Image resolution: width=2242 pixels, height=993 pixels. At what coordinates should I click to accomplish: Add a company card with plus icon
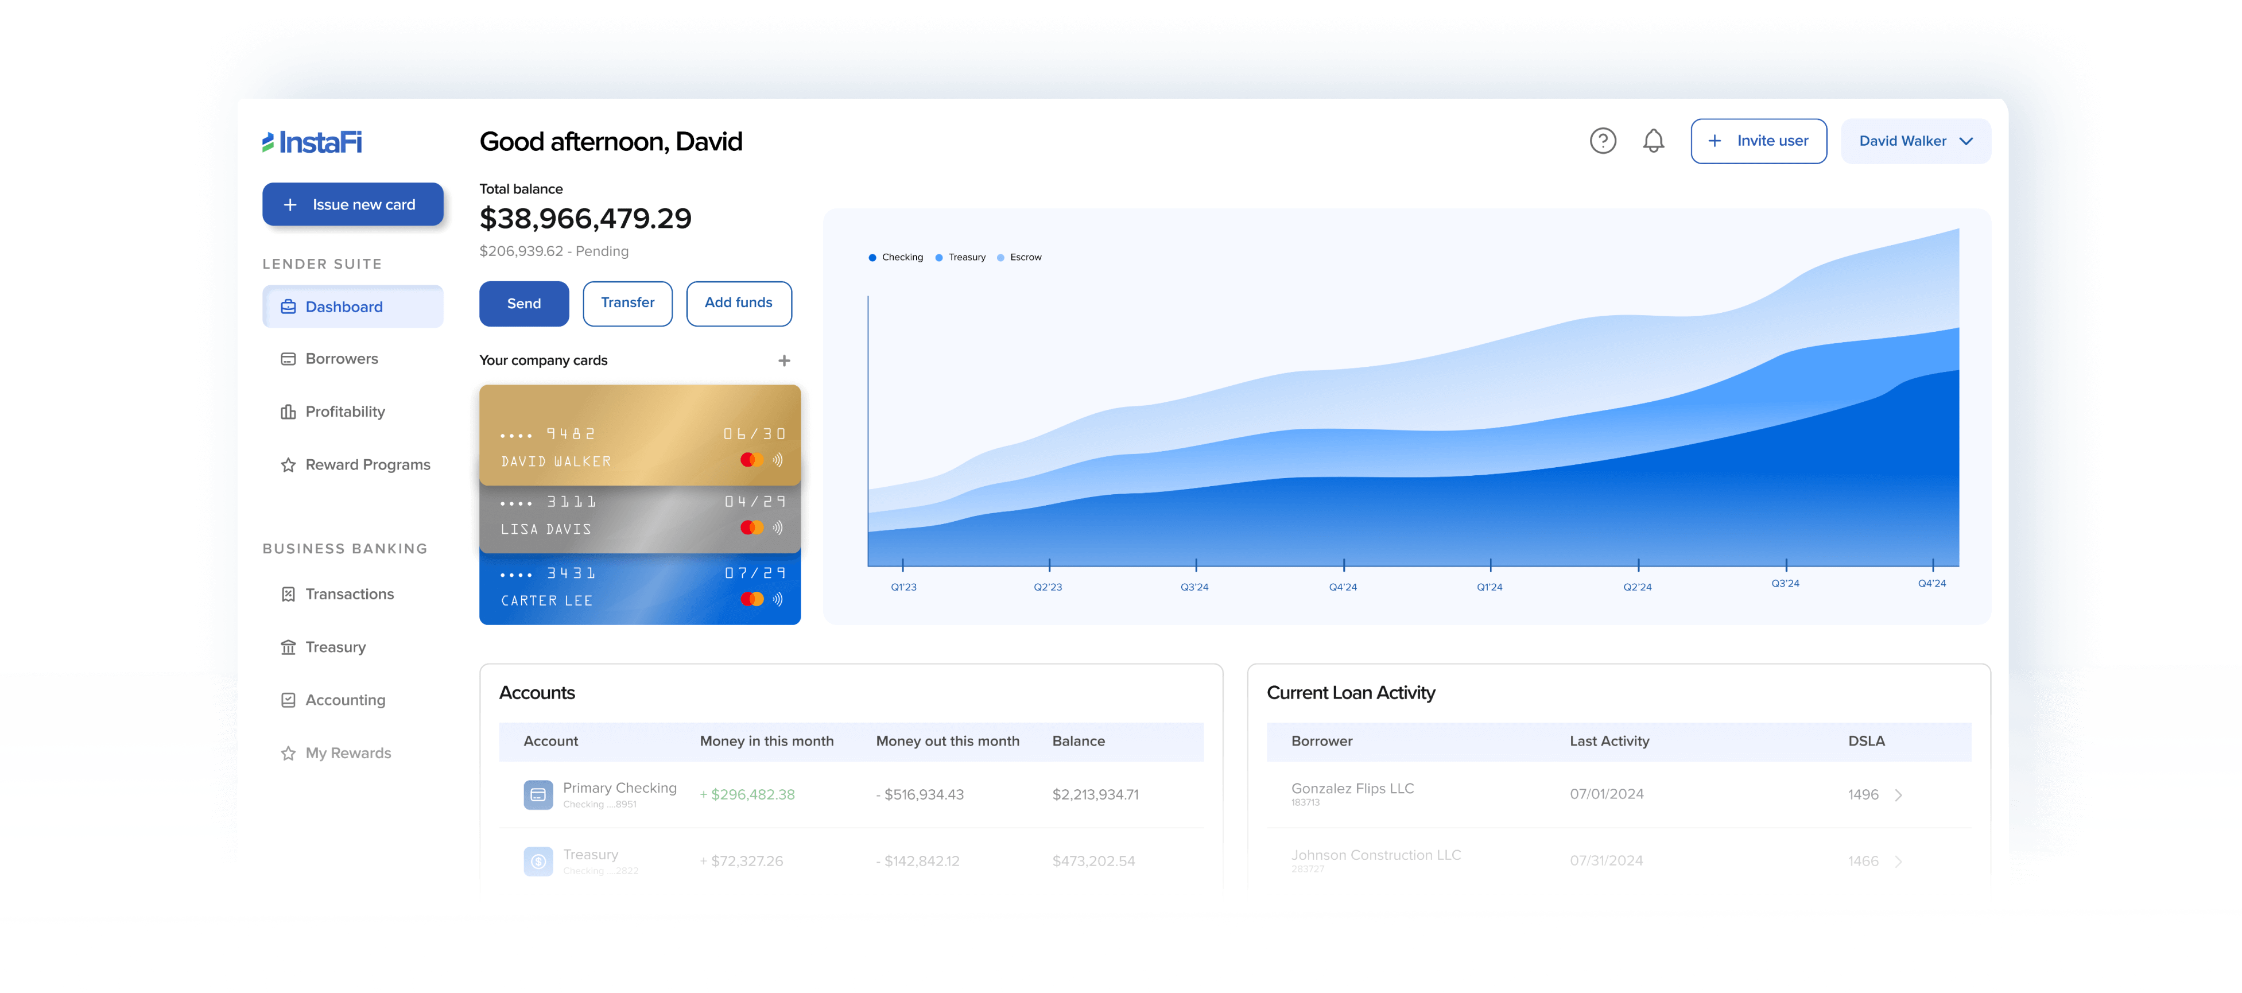[783, 360]
